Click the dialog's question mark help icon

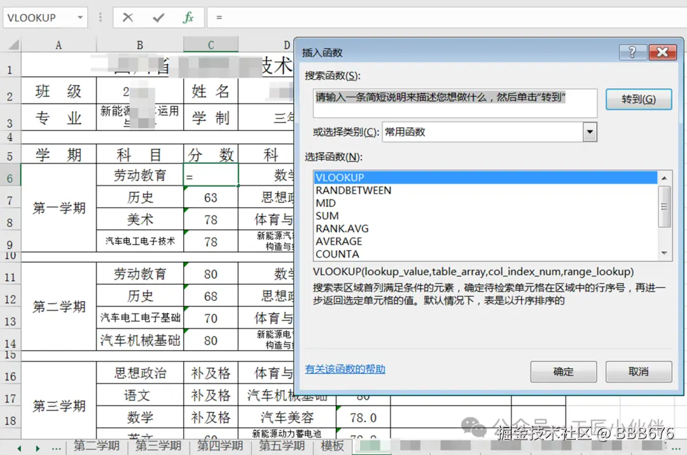click(x=632, y=52)
